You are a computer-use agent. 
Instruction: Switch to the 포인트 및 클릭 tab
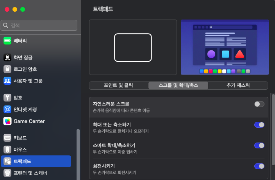tap(119, 86)
